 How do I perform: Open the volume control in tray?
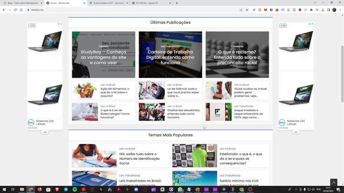tap(313, 190)
